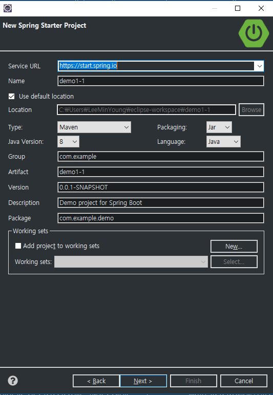The image size is (273, 395).
Task: Open the Packaging dropdown showing Jar
Action: [219, 127]
